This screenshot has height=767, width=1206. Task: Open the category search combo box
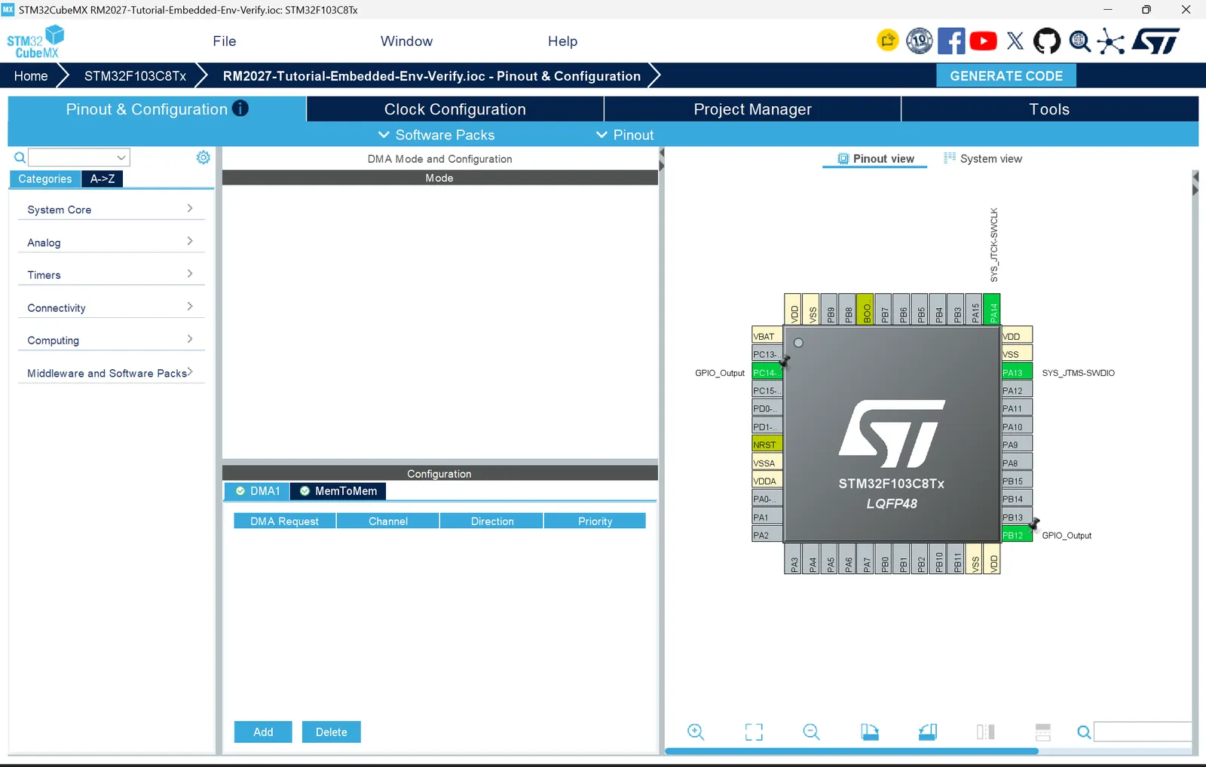click(x=79, y=157)
